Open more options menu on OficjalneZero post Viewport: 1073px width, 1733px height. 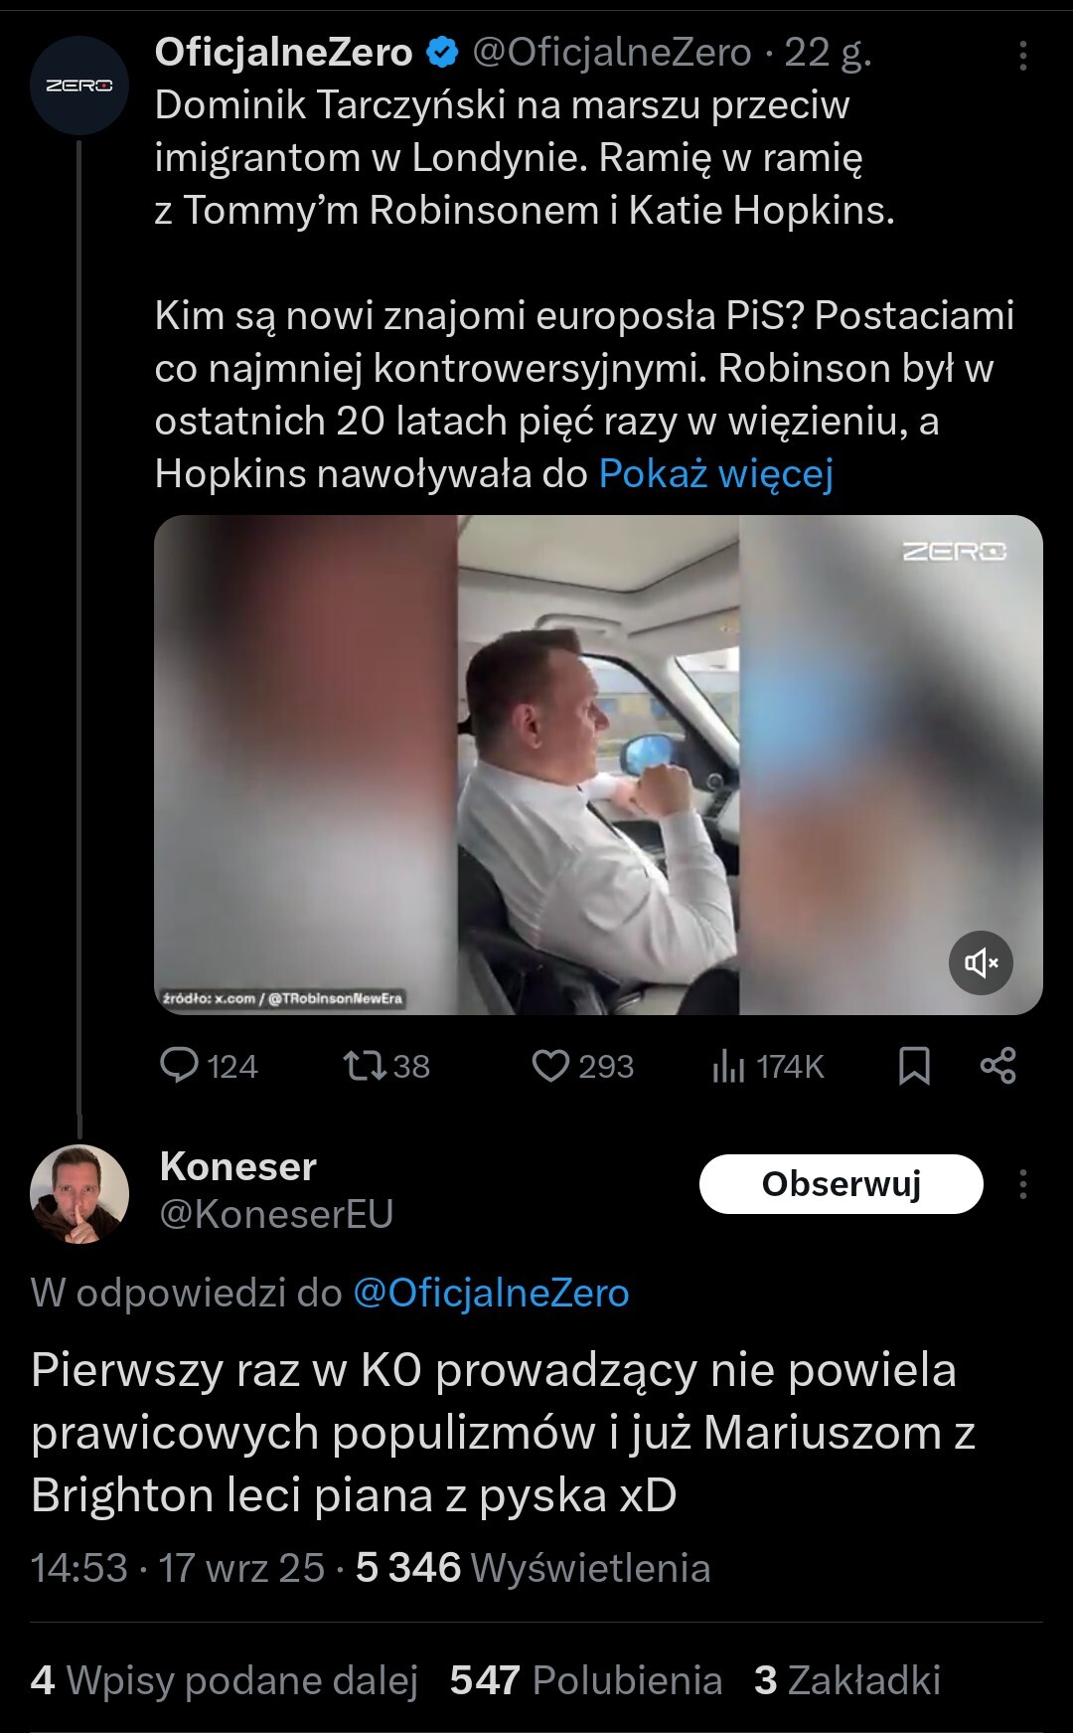click(x=1022, y=56)
